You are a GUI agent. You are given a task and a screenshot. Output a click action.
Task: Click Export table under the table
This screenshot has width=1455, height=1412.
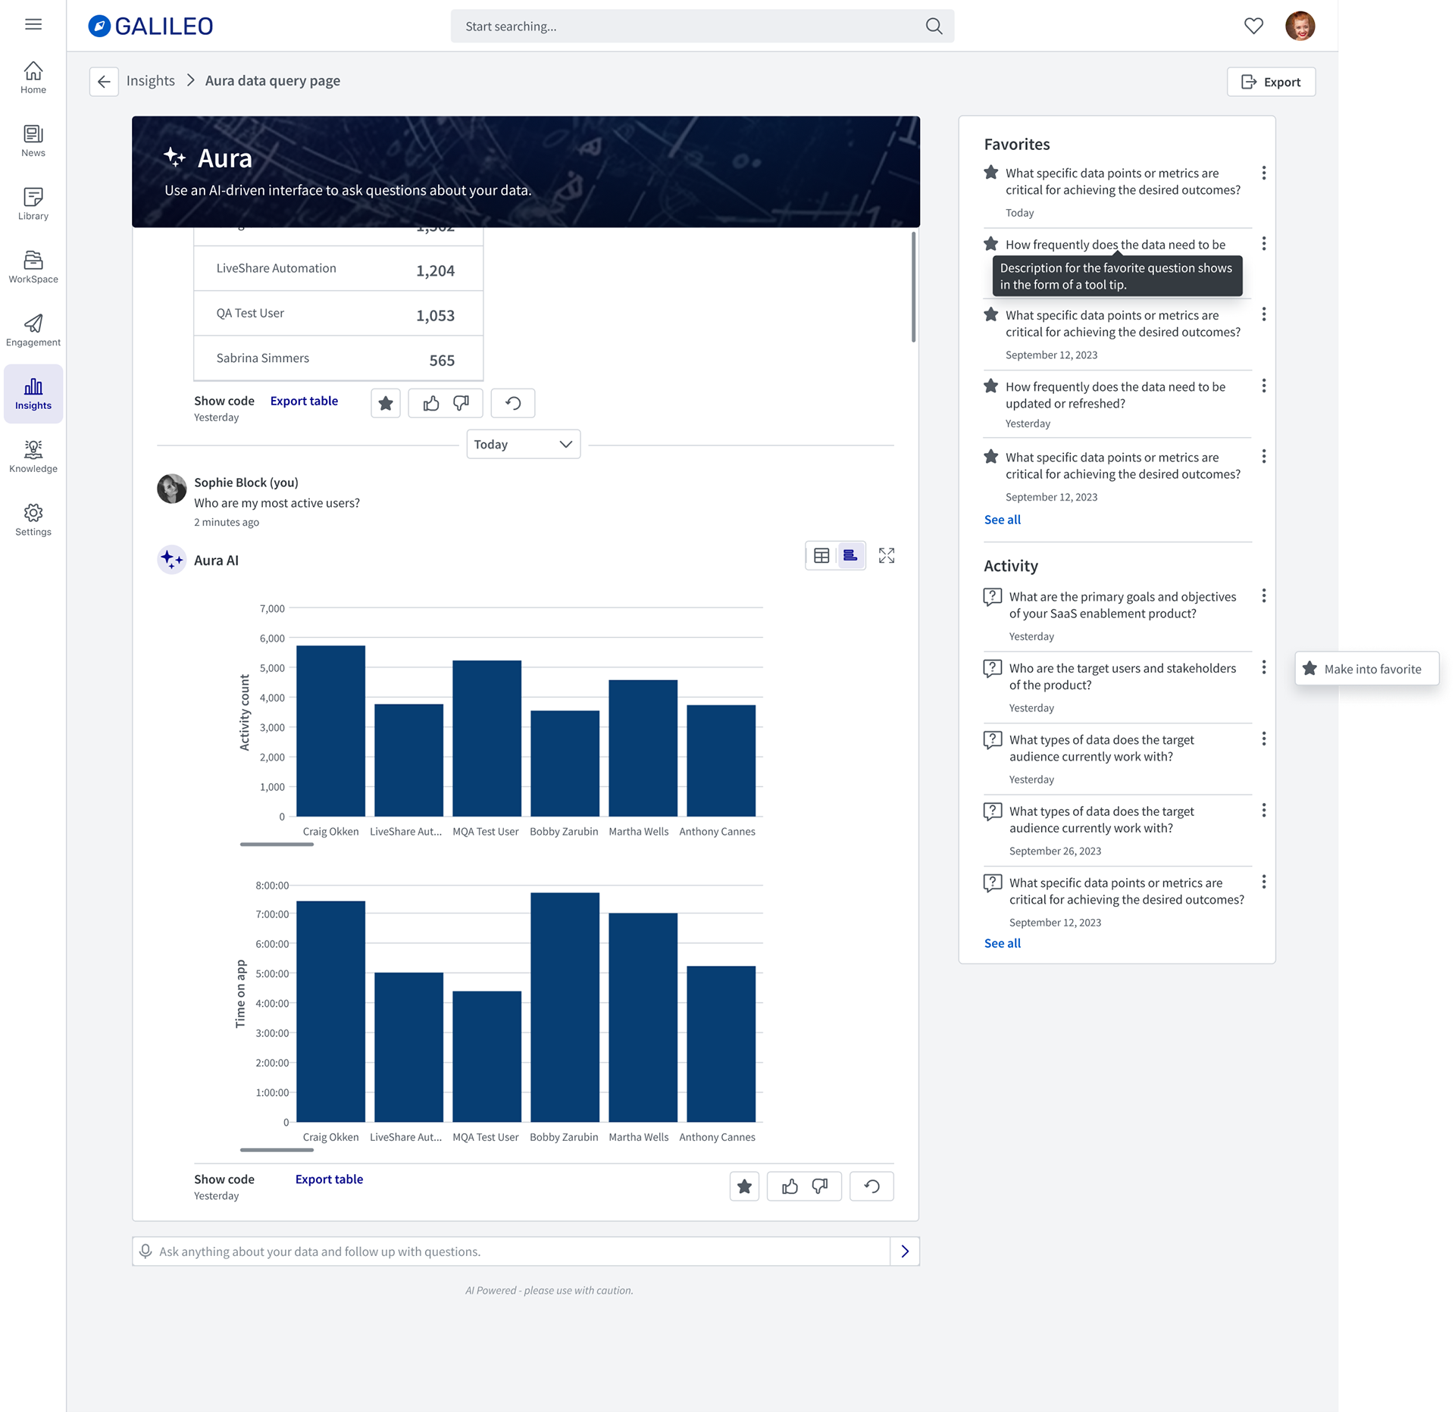304,401
